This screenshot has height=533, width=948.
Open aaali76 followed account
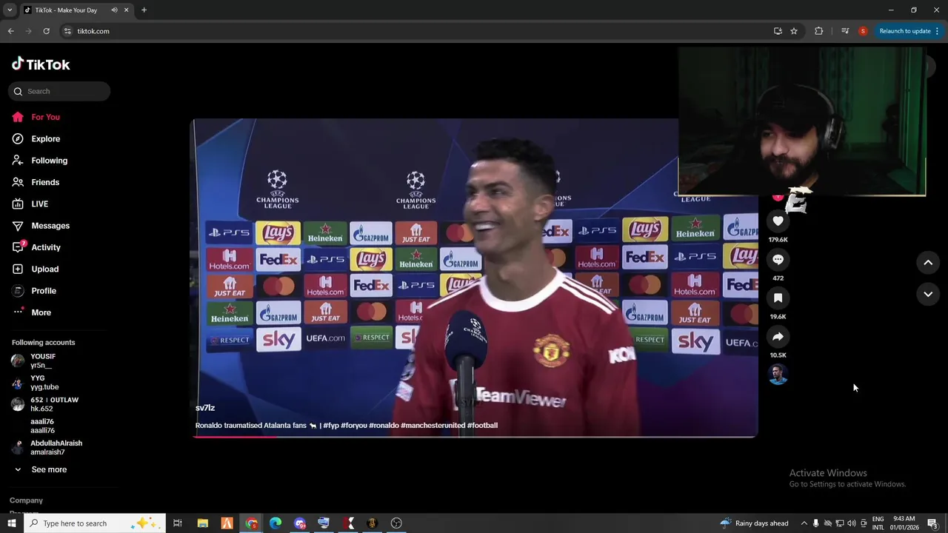(42, 426)
